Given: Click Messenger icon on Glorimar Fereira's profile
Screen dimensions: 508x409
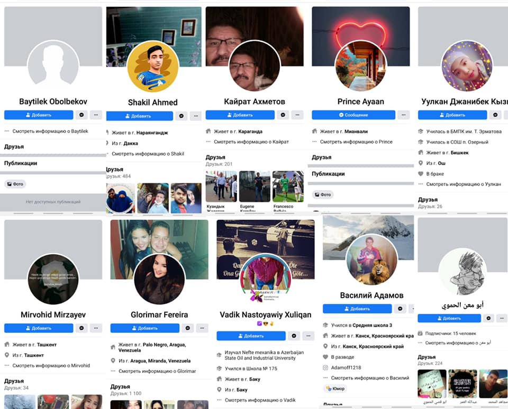Looking at the screenshot, I should click(x=187, y=328).
